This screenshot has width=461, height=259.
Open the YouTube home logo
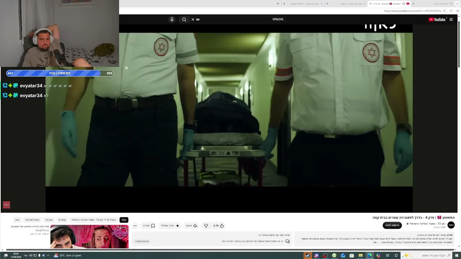(437, 19)
